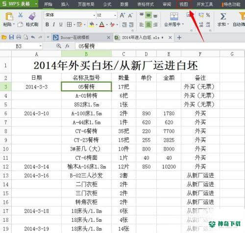Open the font name dropdown 宋体
Viewport: 245px width, 233px height.
(x=94, y=15)
